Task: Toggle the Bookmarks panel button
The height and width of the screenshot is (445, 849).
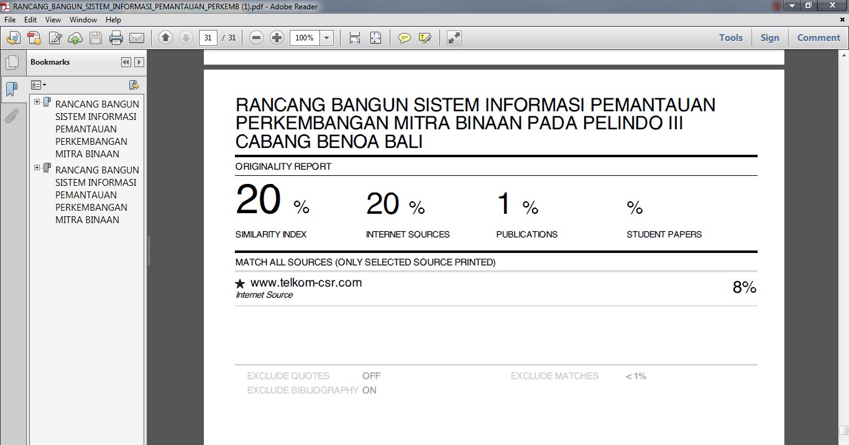Action: point(11,89)
